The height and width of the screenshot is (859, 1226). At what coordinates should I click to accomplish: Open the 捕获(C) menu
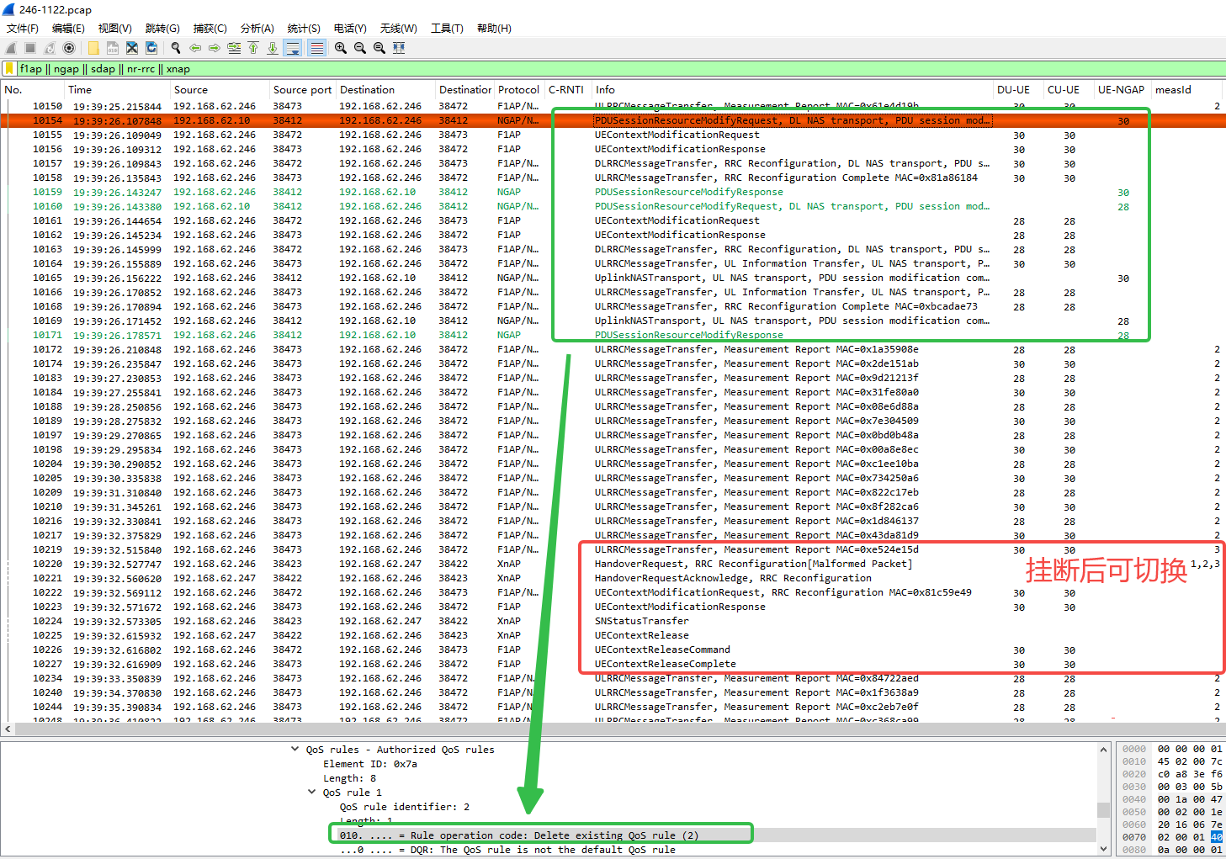coord(210,29)
